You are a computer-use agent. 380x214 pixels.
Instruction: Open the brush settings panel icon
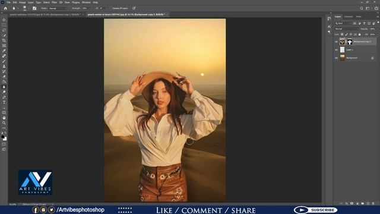tap(34, 8)
